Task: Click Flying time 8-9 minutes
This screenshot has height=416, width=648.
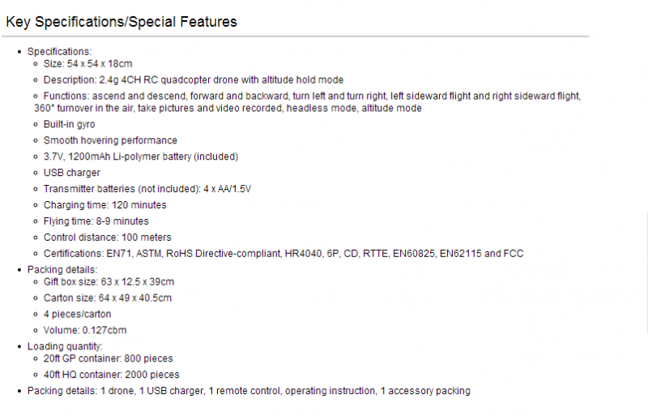Action: click(x=96, y=221)
